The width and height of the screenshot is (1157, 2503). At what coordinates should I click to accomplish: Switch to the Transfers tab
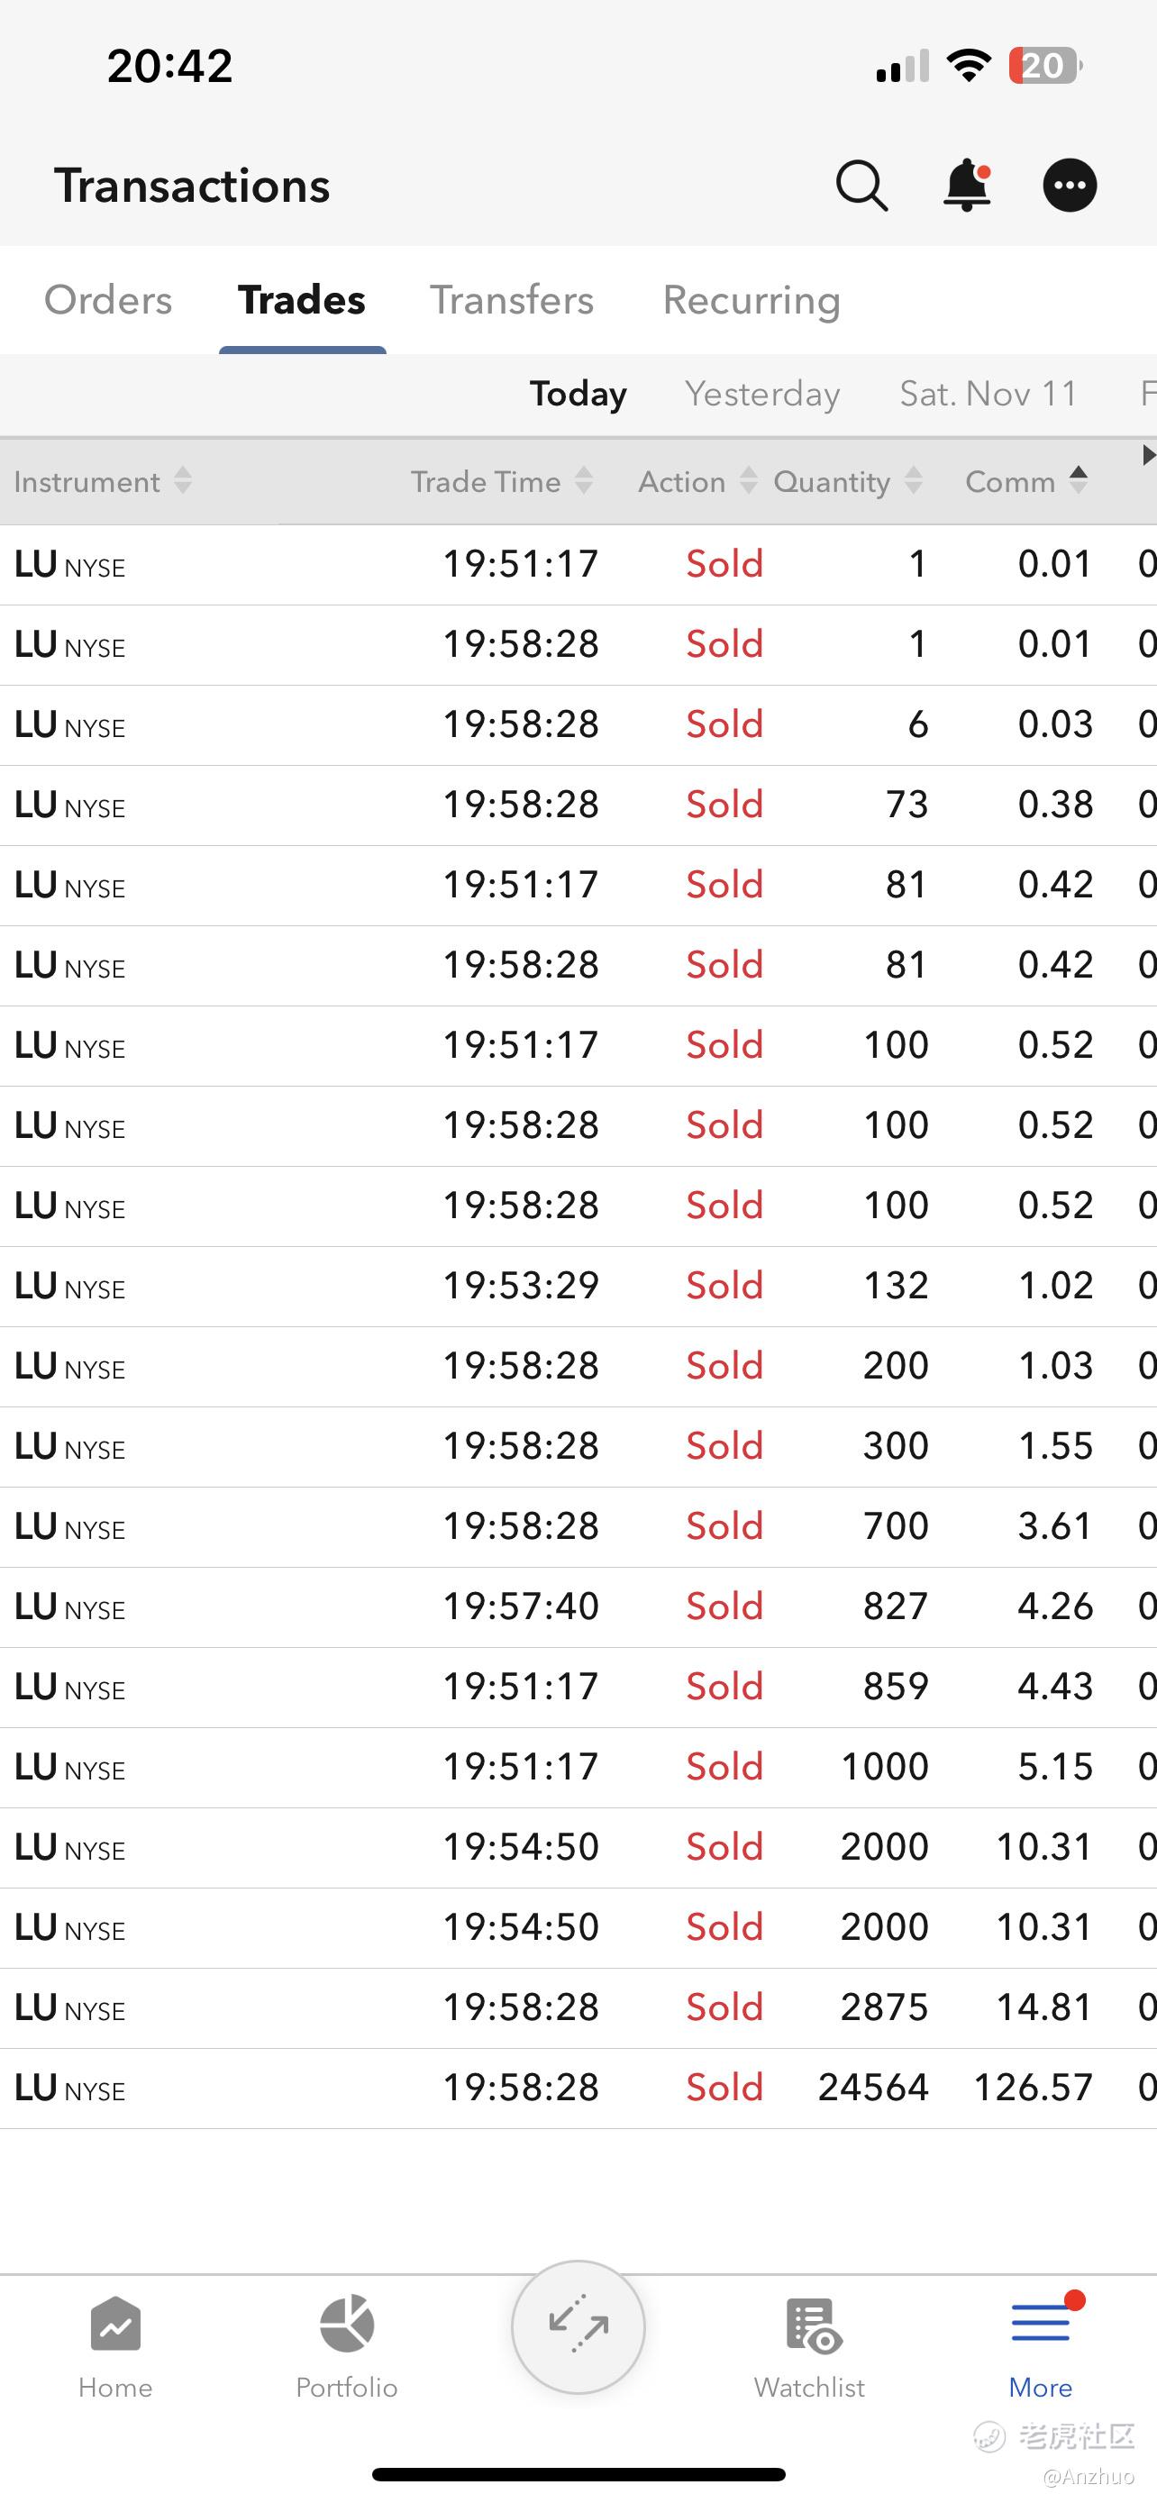click(512, 300)
